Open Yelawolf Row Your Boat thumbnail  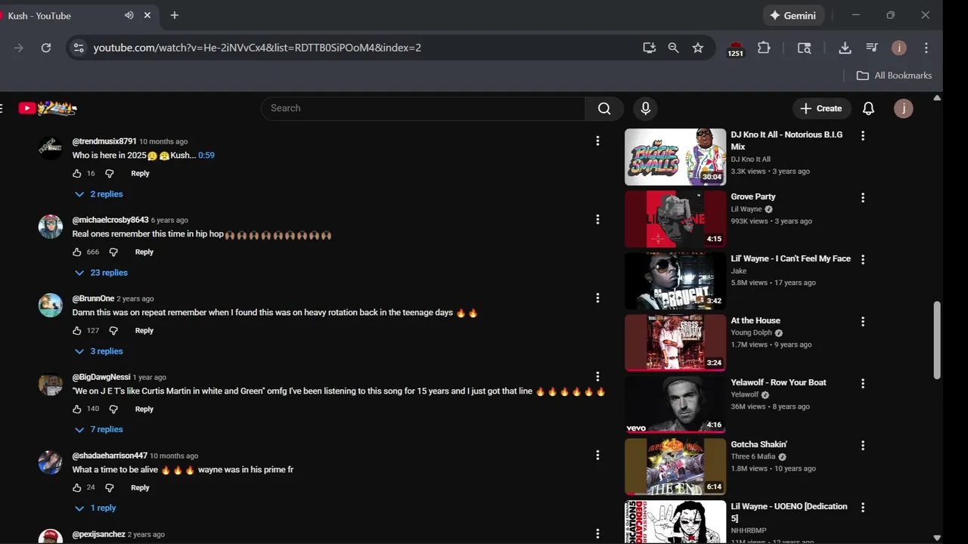coord(675,405)
